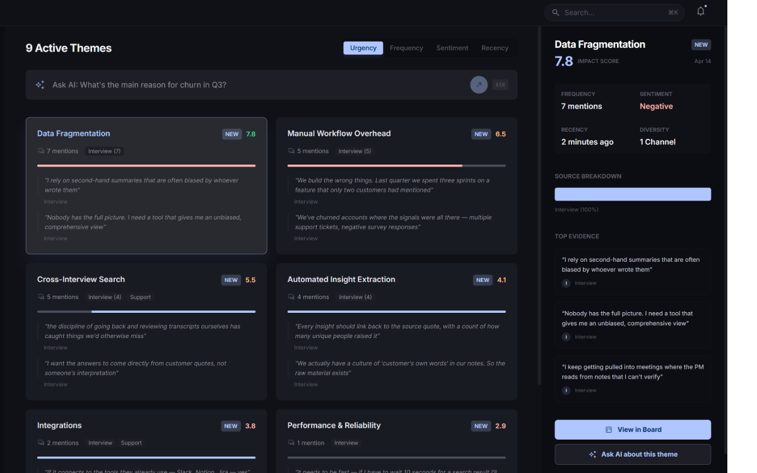Open the notifications bell

click(x=700, y=11)
